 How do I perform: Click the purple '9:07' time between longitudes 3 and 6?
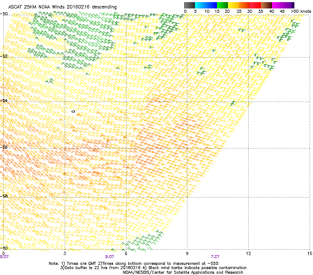pos(110,257)
